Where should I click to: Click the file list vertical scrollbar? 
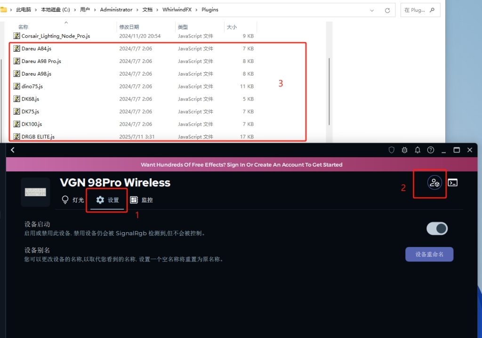click(329, 92)
